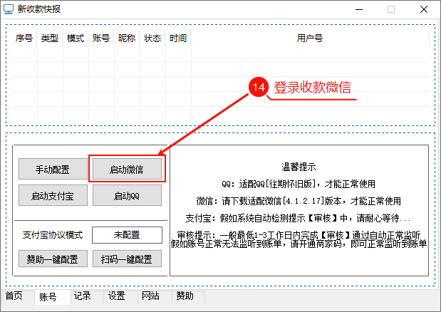Screen dimensions: 441x312
Task: Switch to the 首页 tab
Action: tap(14, 296)
